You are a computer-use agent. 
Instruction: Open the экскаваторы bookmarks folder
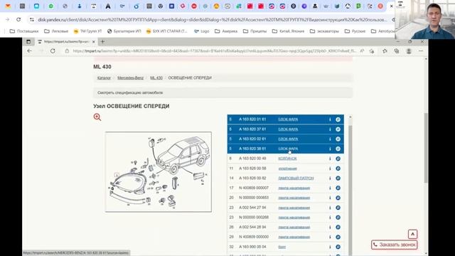click(324, 31)
